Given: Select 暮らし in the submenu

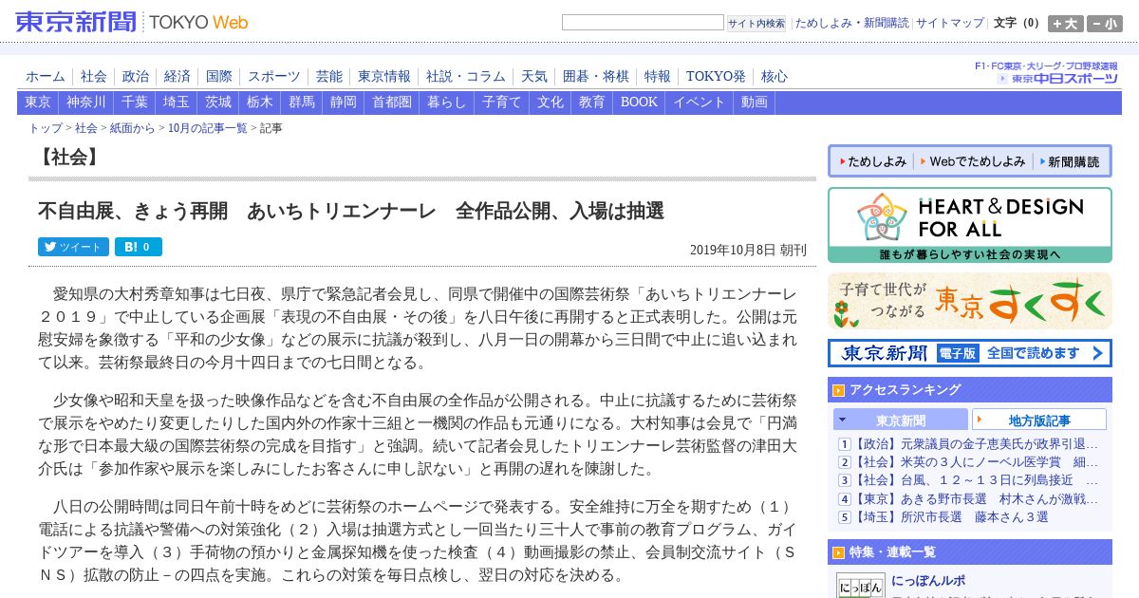Looking at the screenshot, I should [x=447, y=103].
